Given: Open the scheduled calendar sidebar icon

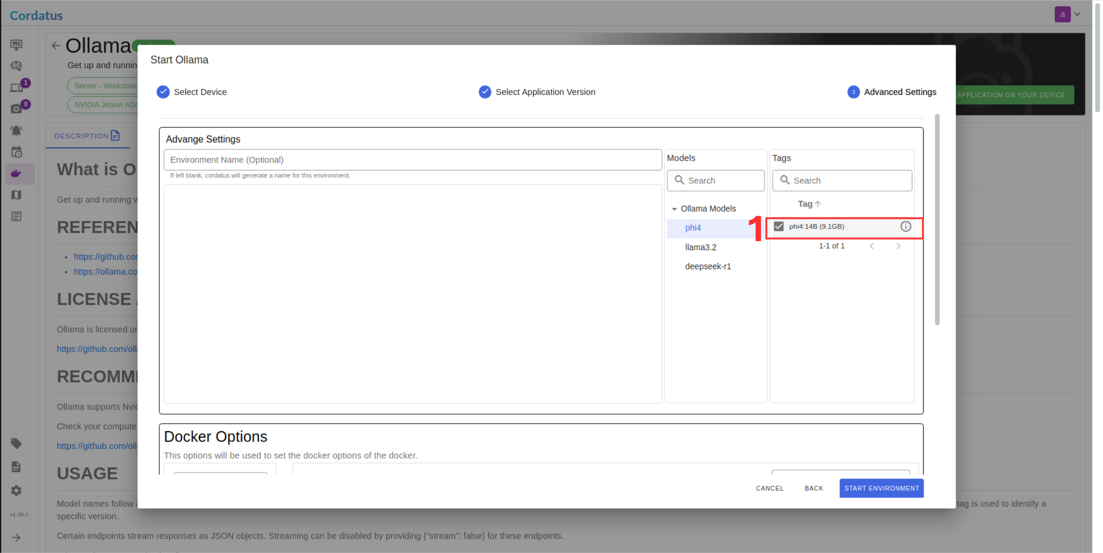Looking at the screenshot, I should tap(16, 152).
